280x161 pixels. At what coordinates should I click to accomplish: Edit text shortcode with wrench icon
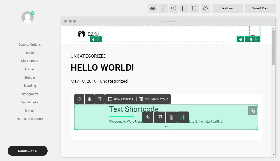click(148, 117)
